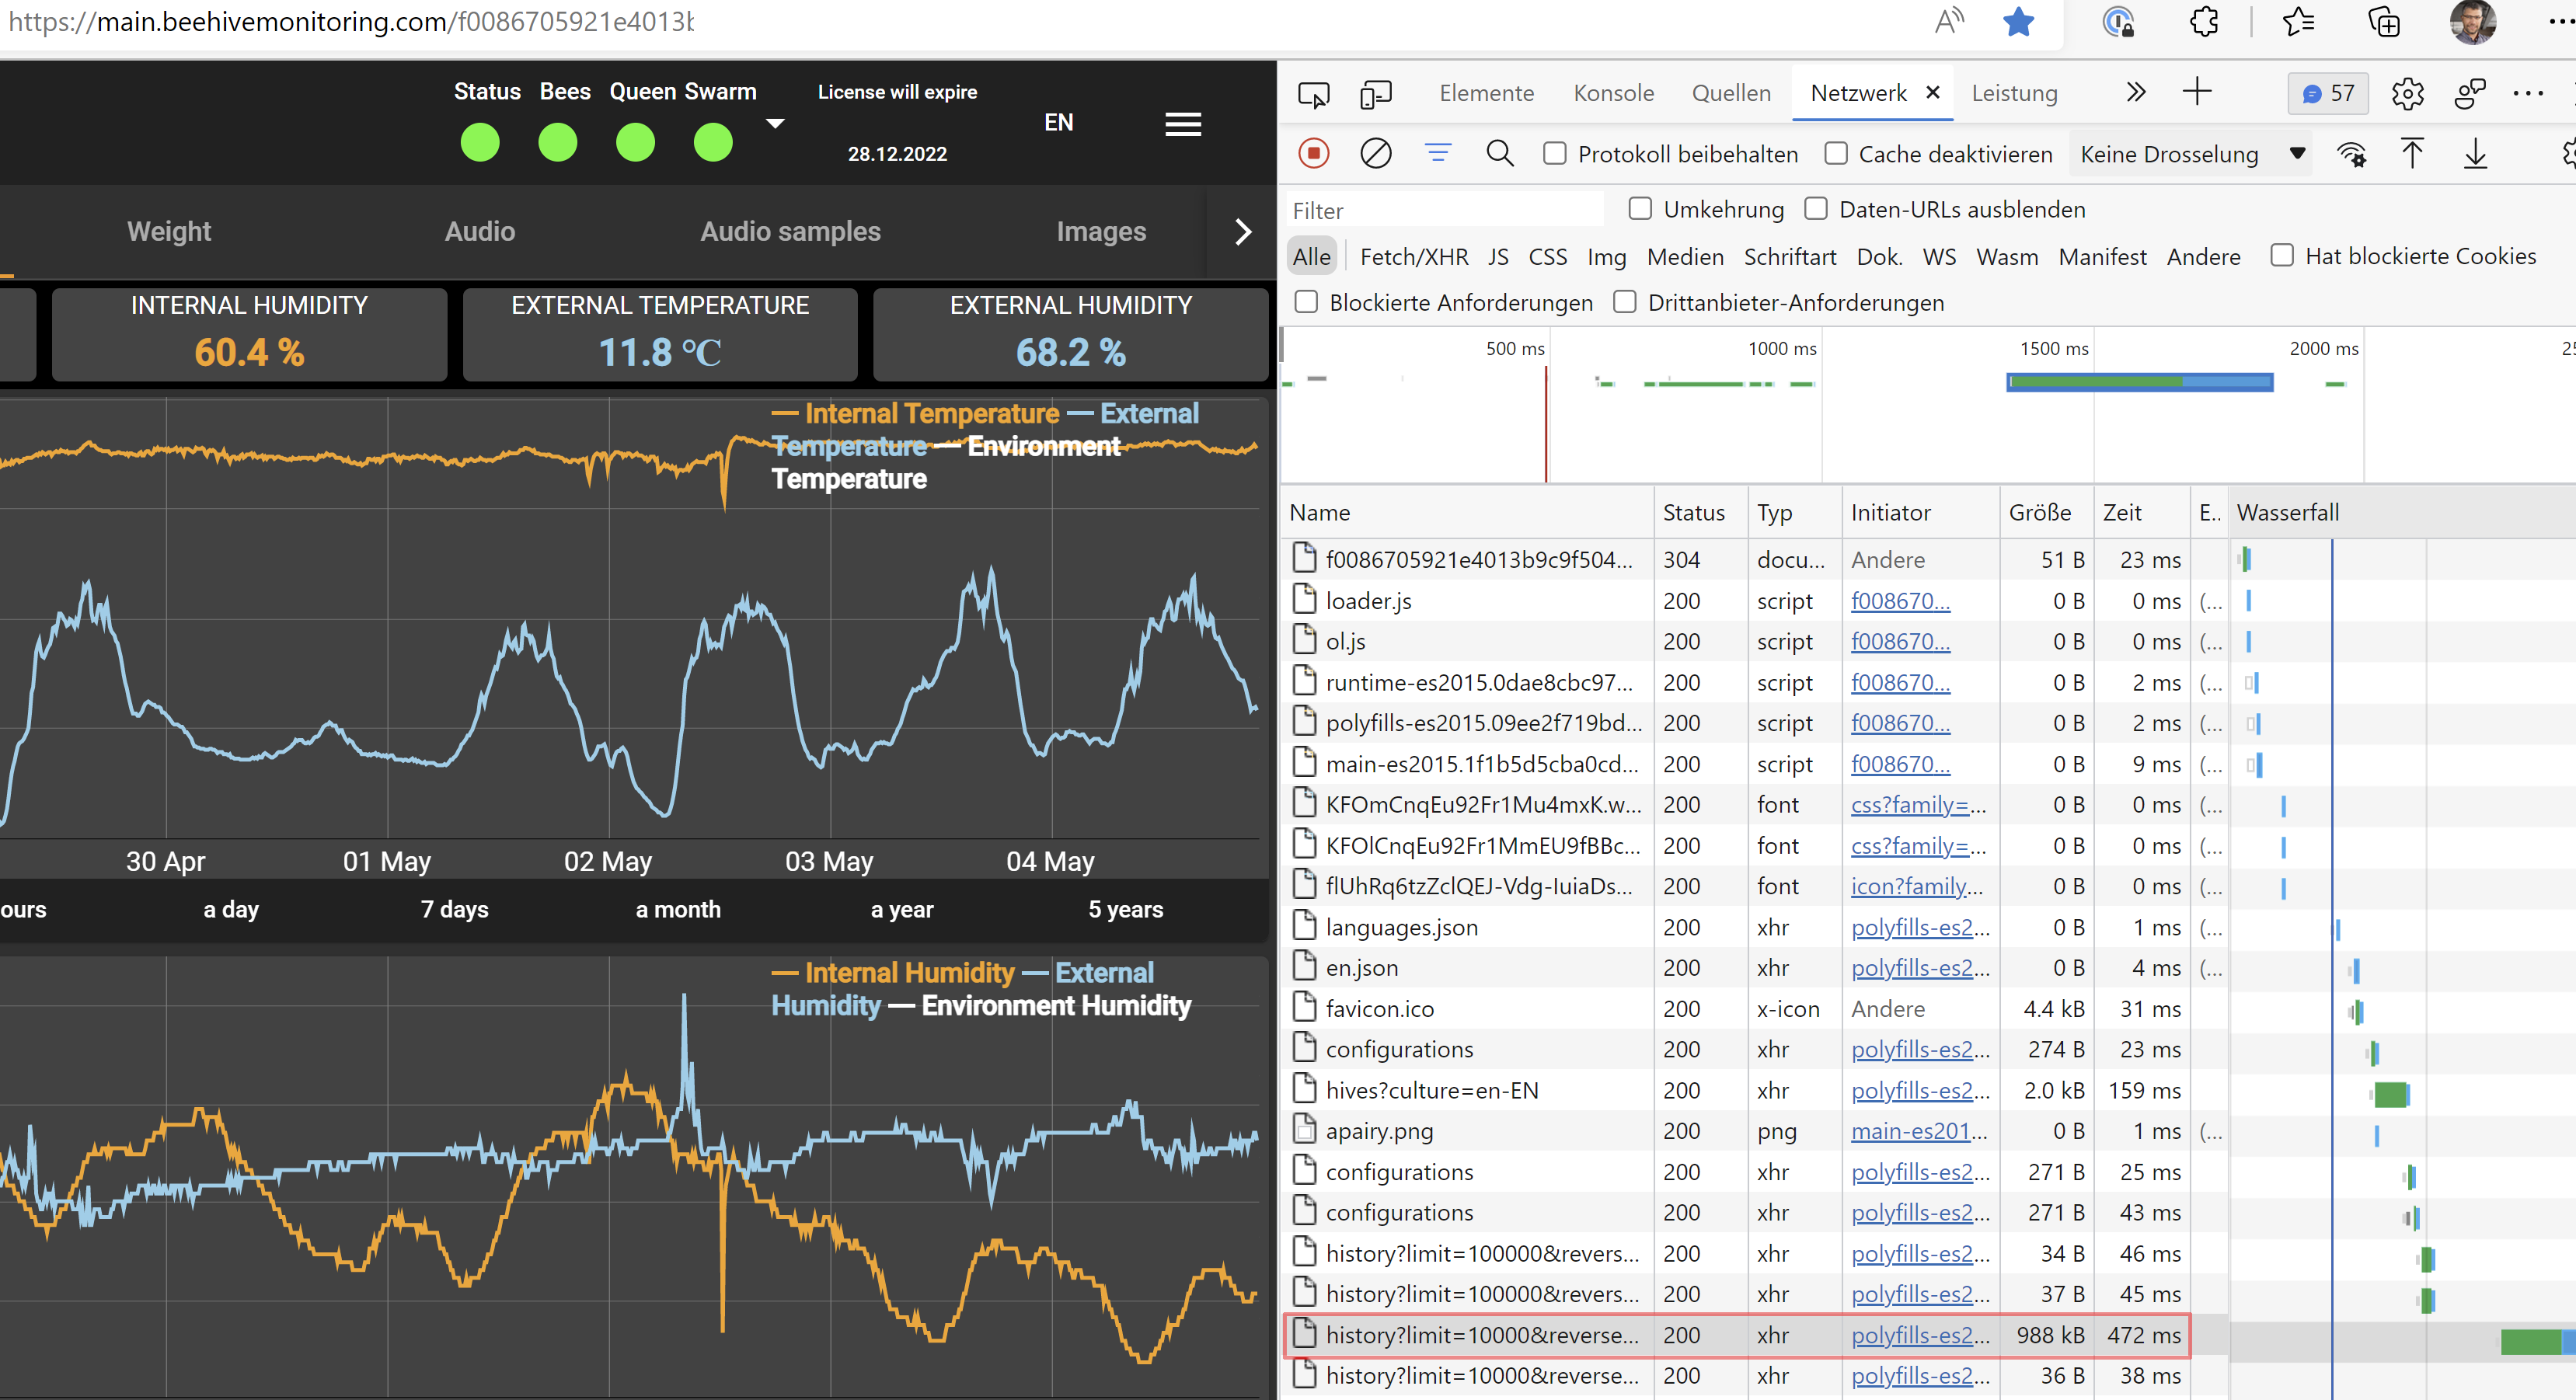Check Cache deaktivieren option
The height and width of the screenshot is (1400, 2576).
point(1836,154)
